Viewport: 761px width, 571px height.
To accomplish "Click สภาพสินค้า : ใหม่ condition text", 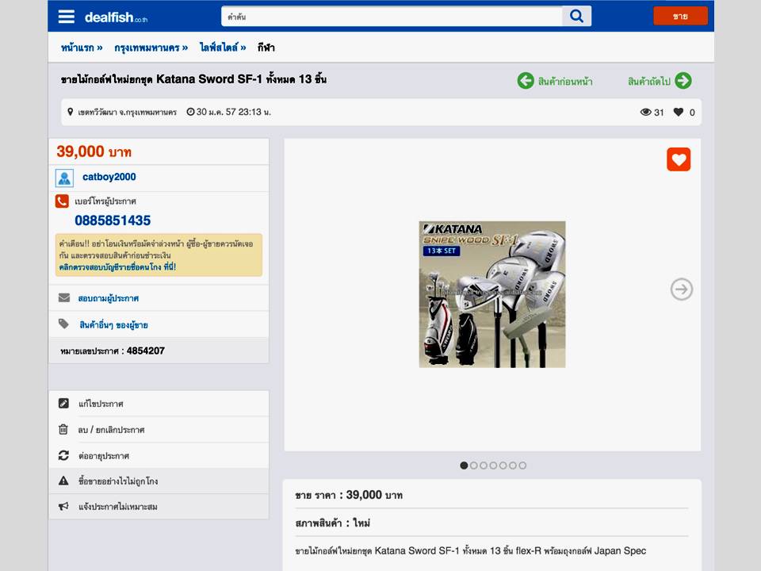I will pyautogui.click(x=332, y=523).
